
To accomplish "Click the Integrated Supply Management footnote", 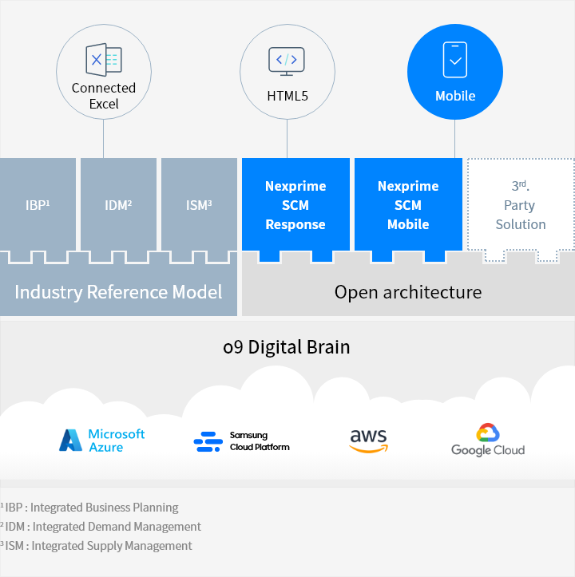I will (97, 546).
